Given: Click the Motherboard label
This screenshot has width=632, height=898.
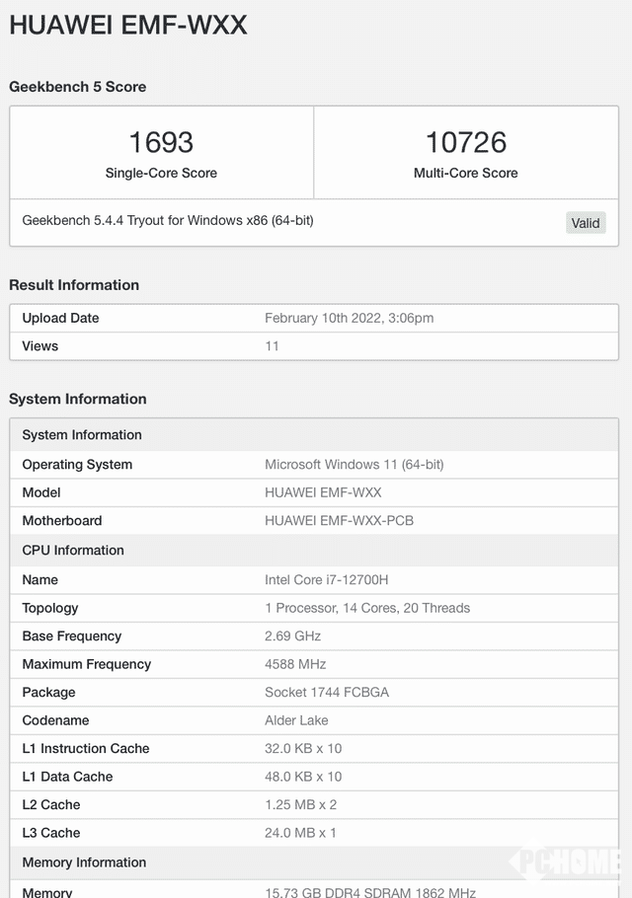Looking at the screenshot, I should pos(62,521).
